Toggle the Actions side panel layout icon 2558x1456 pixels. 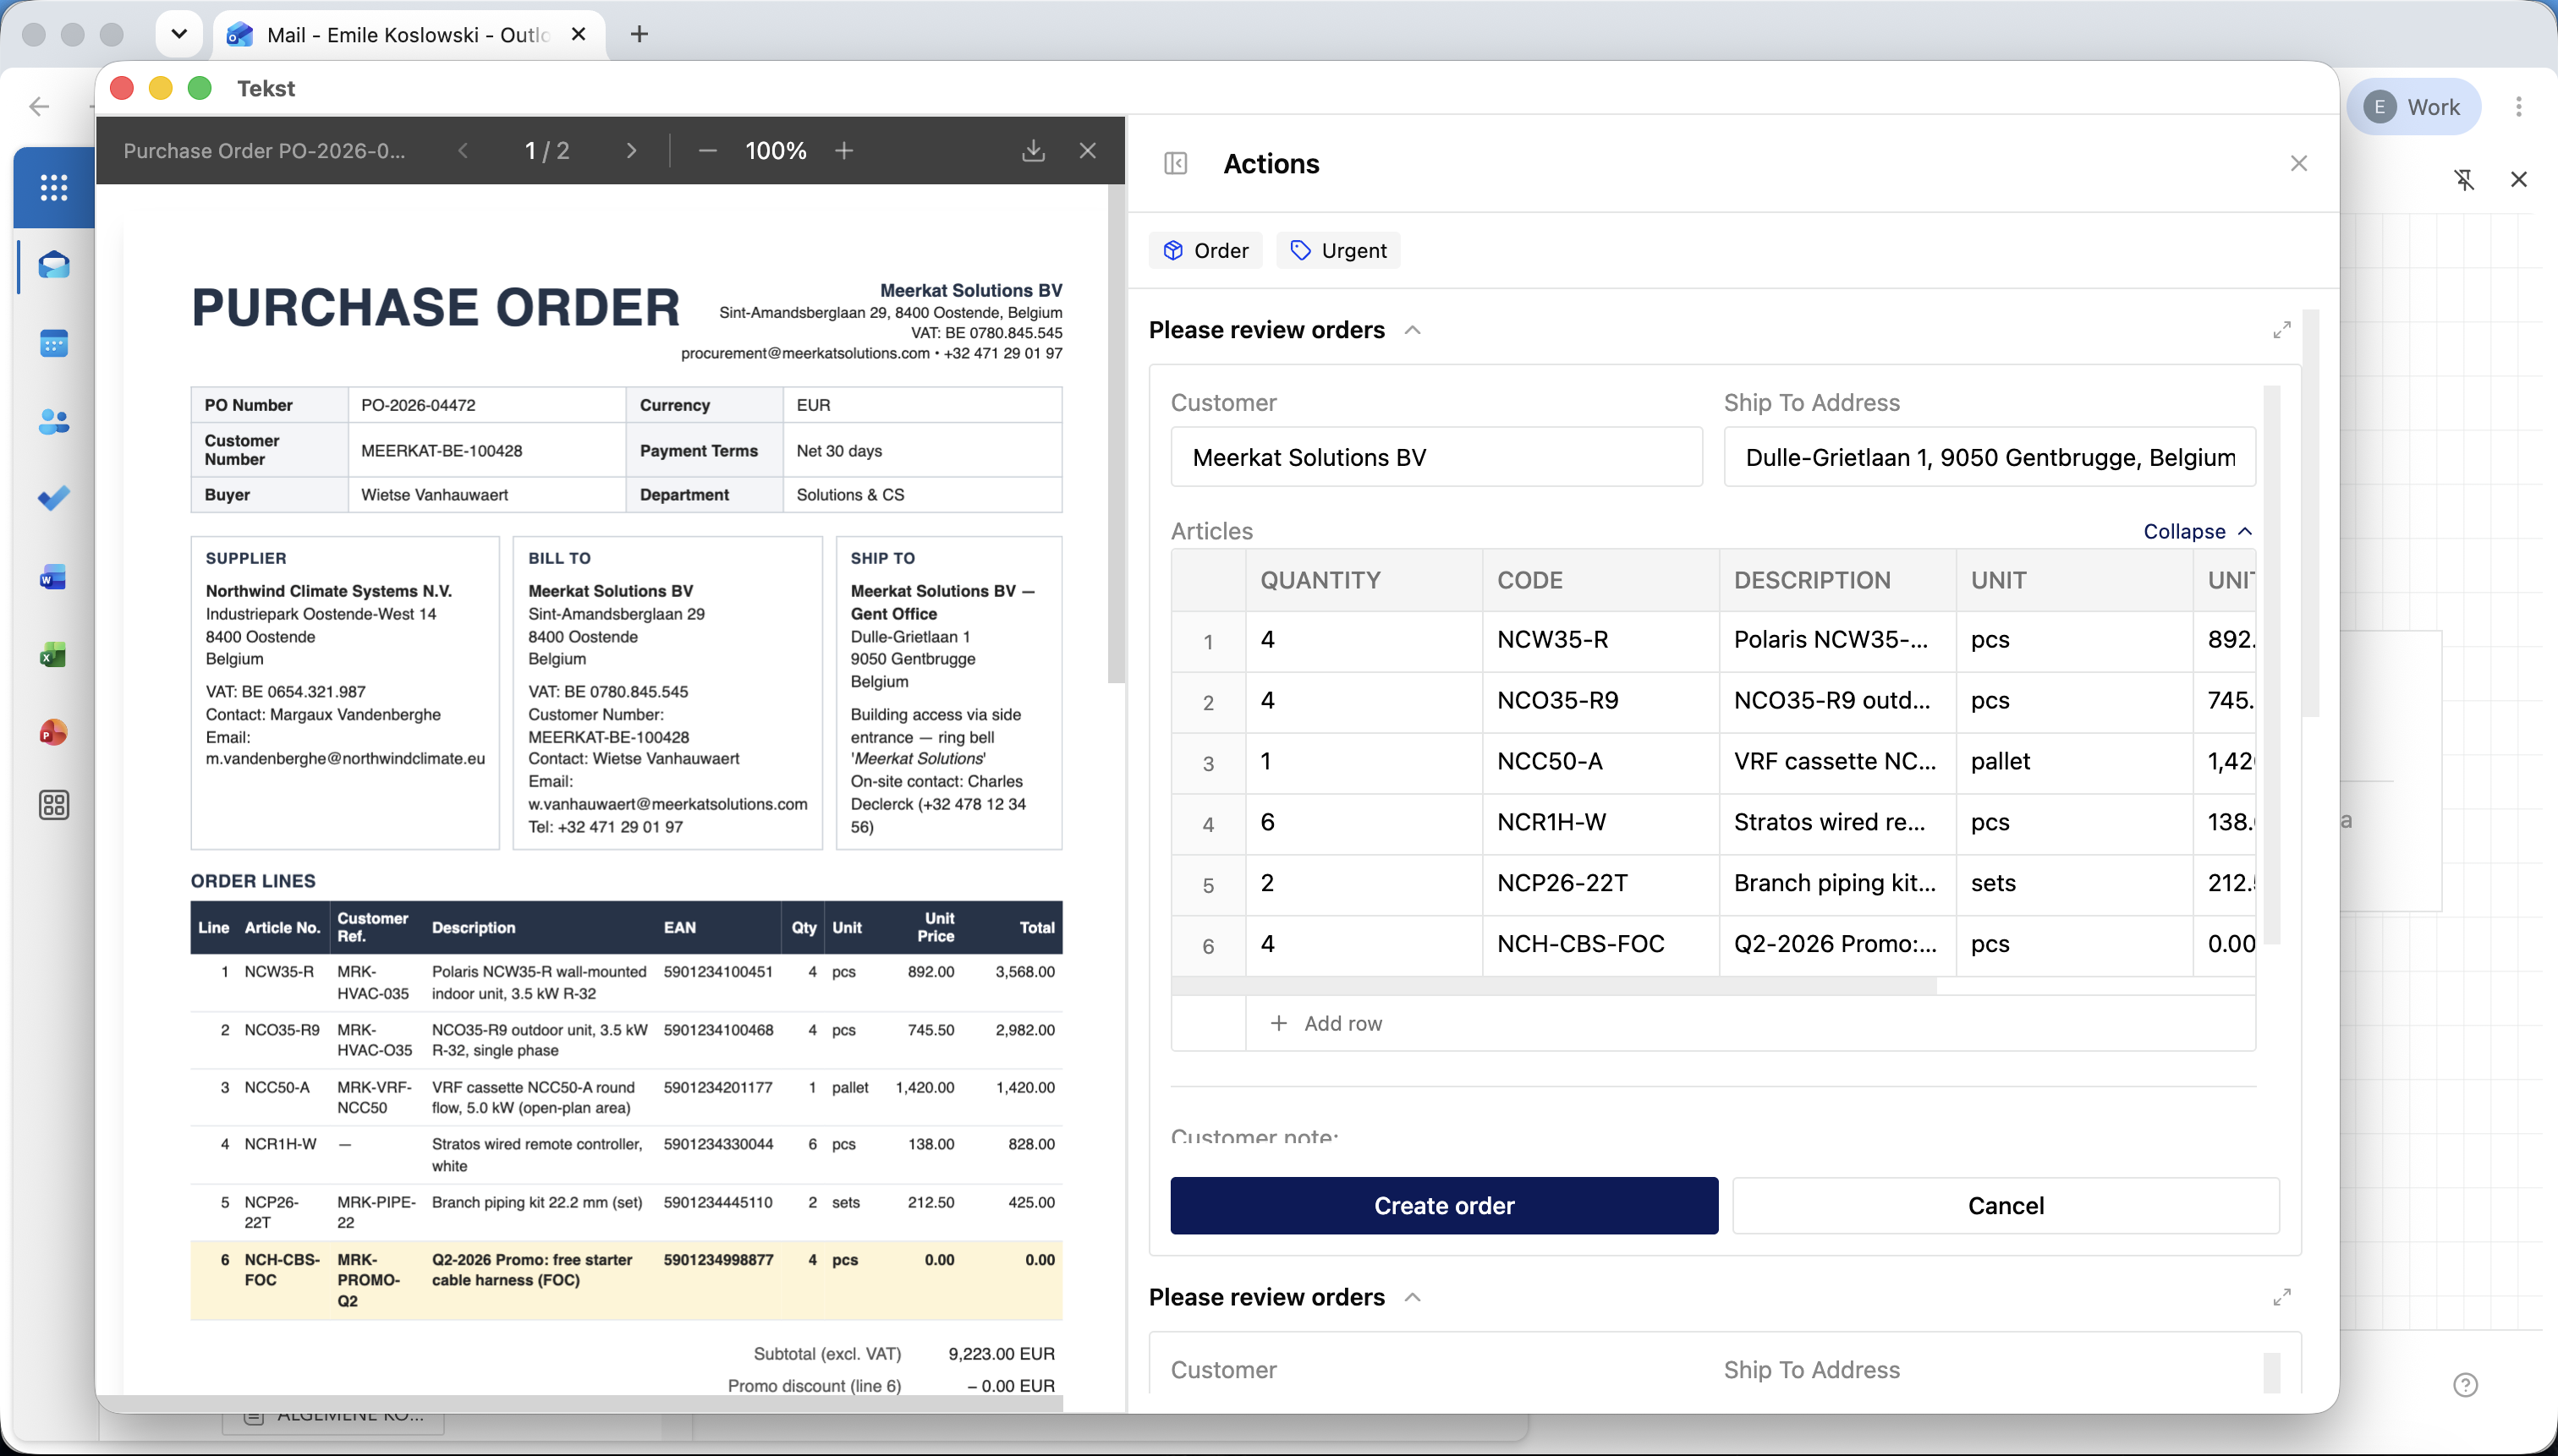[1176, 164]
